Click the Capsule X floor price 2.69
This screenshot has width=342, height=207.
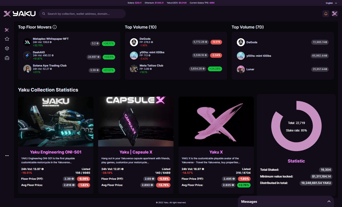149,179
